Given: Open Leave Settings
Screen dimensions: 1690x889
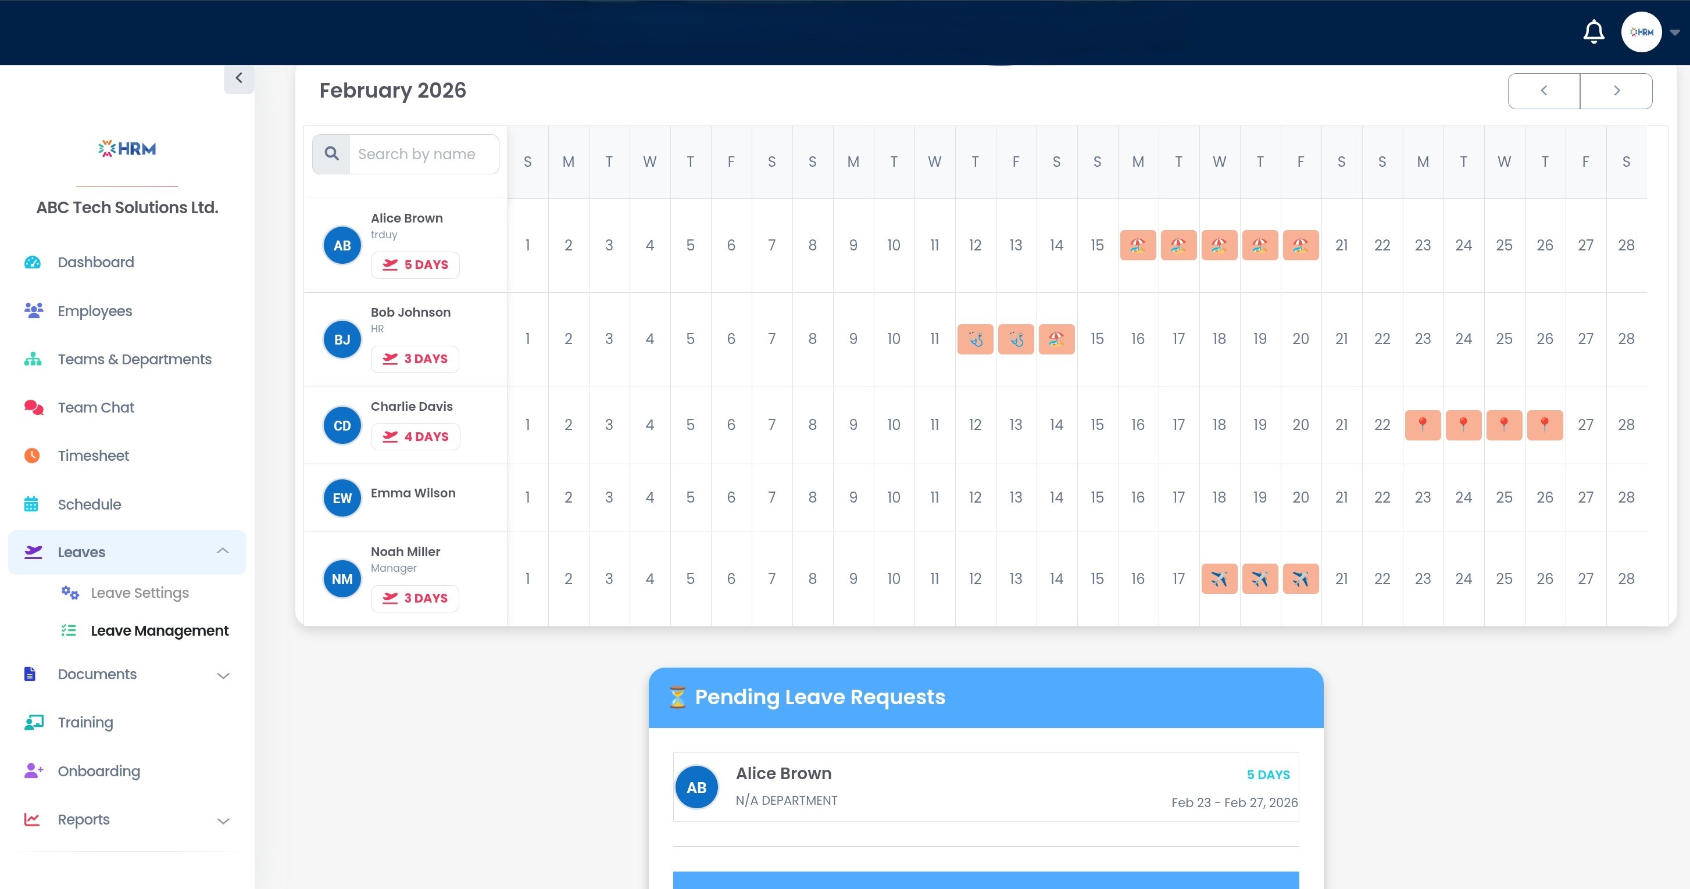Looking at the screenshot, I should pyautogui.click(x=139, y=593).
